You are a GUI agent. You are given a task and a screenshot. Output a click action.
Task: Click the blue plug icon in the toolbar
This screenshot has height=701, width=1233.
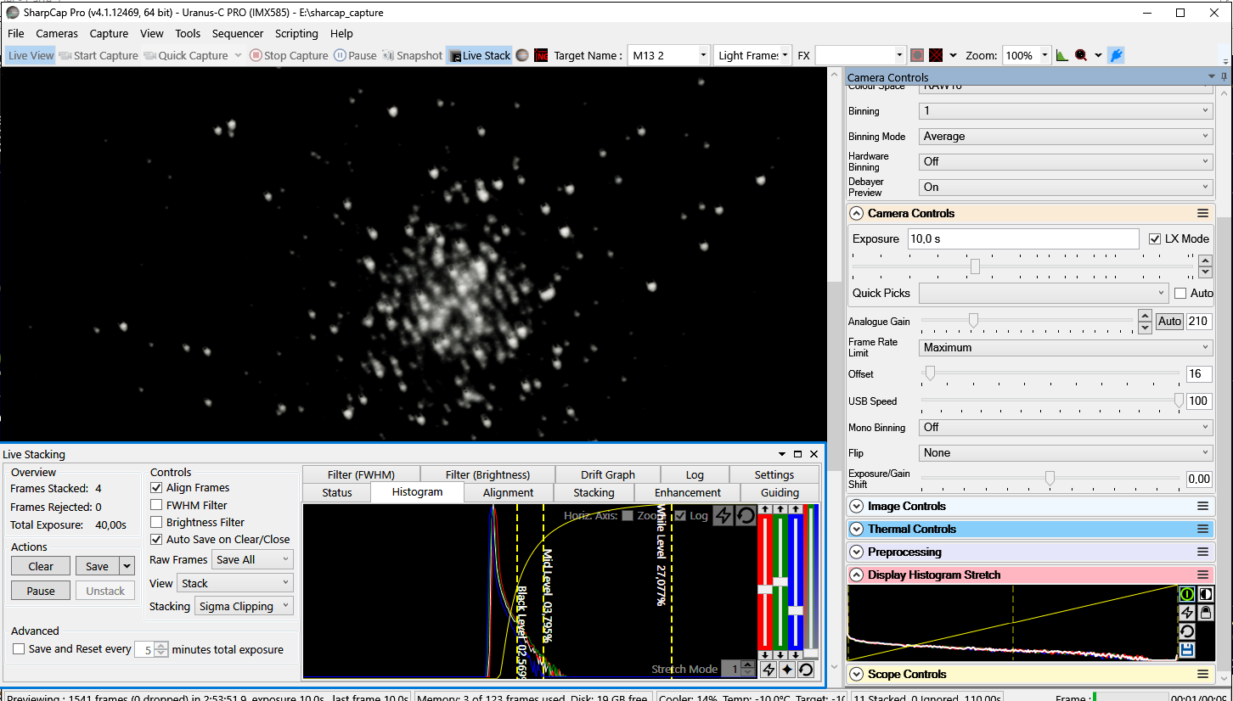pyautogui.click(x=1117, y=55)
